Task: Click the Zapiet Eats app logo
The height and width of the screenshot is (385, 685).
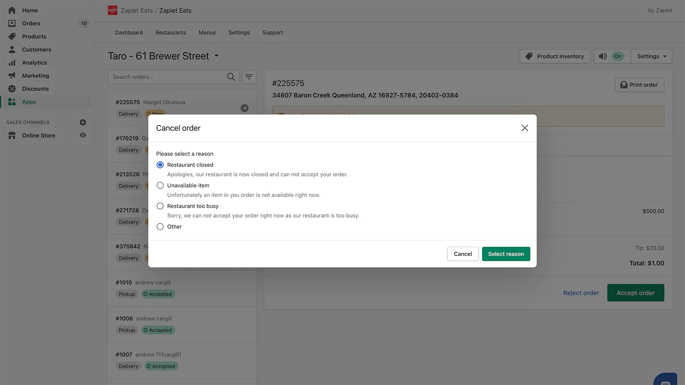Action: coord(113,10)
